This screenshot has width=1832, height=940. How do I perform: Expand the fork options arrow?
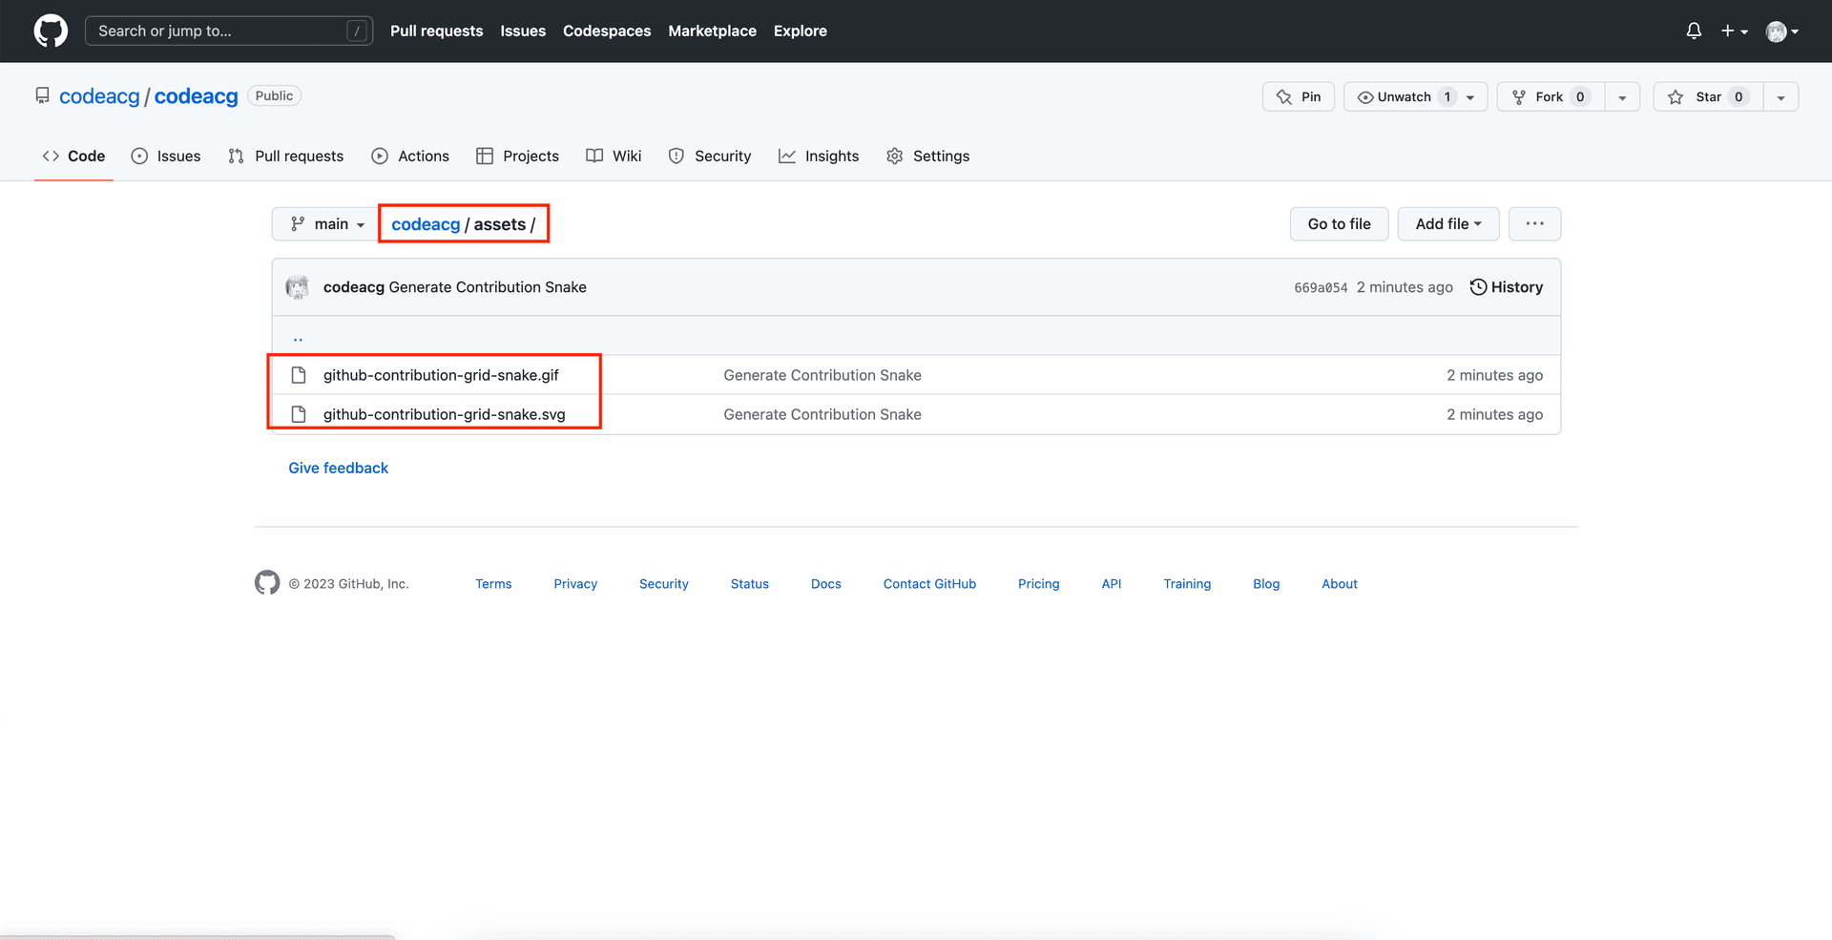pos(1622,96)
